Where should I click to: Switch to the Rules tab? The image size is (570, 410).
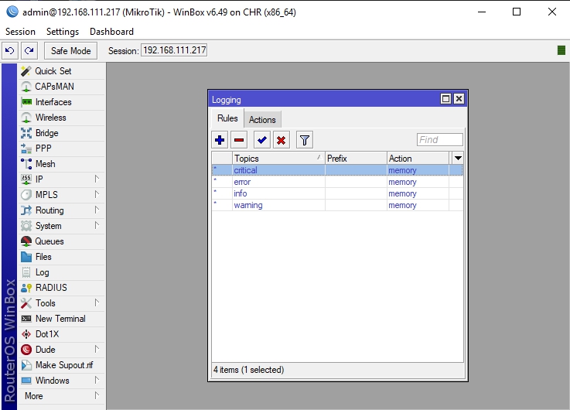point(227,118)
